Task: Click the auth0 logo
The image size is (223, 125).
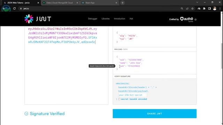Action: (x=186, y=19)
